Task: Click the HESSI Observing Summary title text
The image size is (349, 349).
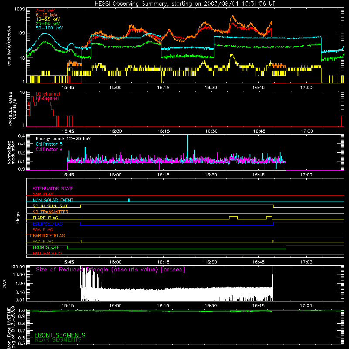Action: click(185, 4)
